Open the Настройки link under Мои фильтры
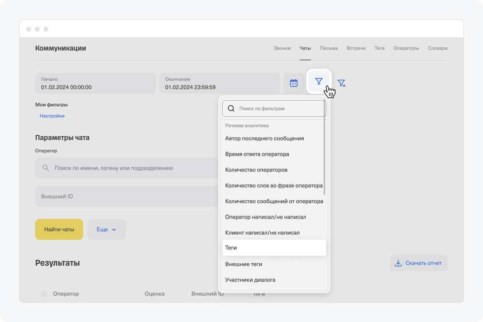483x322 pixels. pyautogui.click(x=52, y=116)
